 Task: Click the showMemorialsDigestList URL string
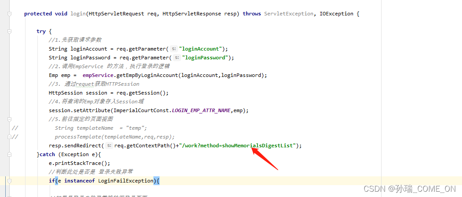[237, 146]
